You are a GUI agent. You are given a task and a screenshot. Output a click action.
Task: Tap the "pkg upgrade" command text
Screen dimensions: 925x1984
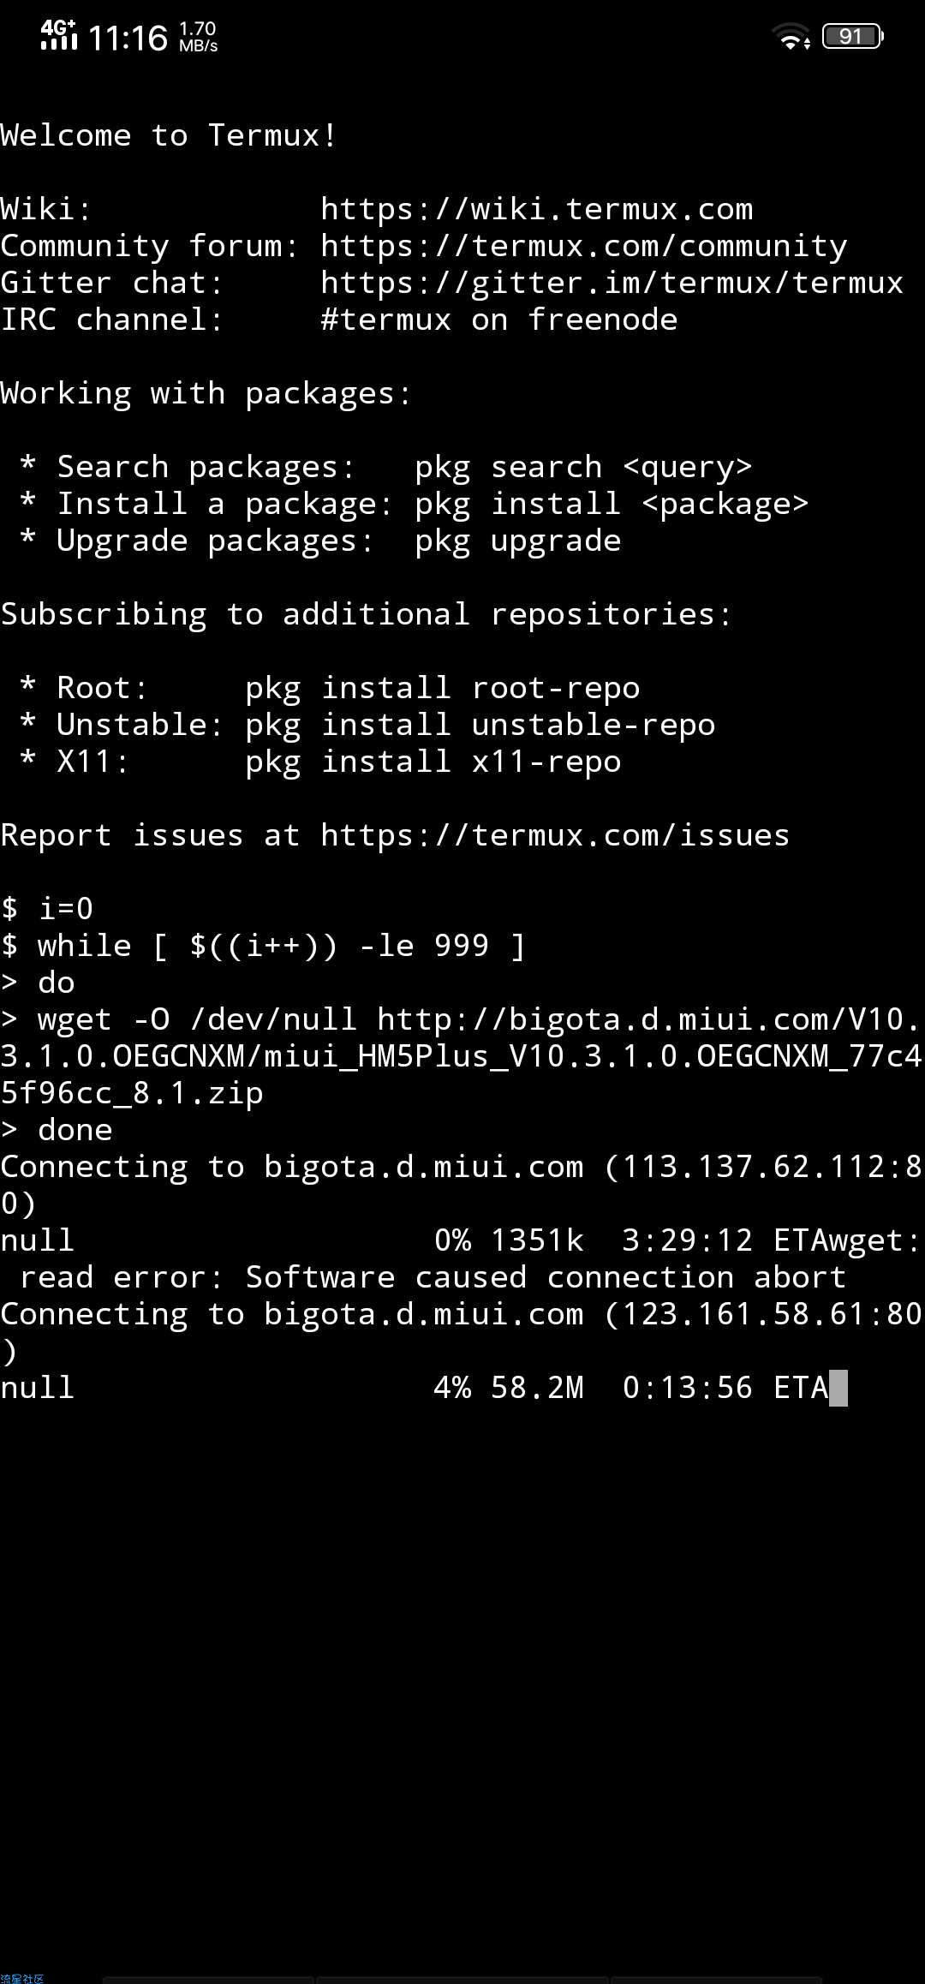[518, 541]
